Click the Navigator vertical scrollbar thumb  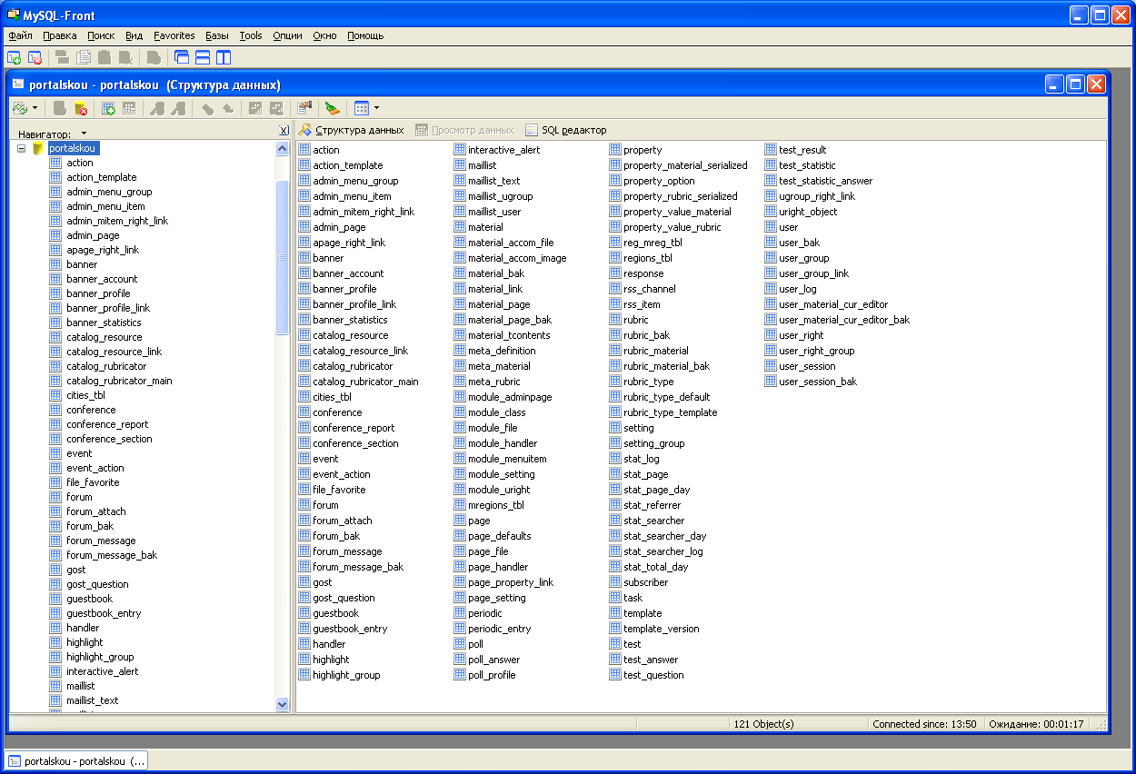(282, 257)
